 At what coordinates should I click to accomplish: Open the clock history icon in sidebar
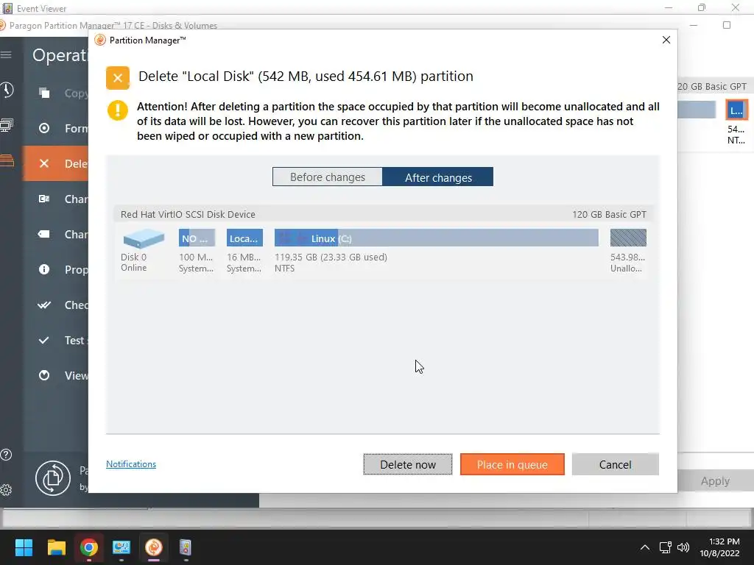pos(6,90)
